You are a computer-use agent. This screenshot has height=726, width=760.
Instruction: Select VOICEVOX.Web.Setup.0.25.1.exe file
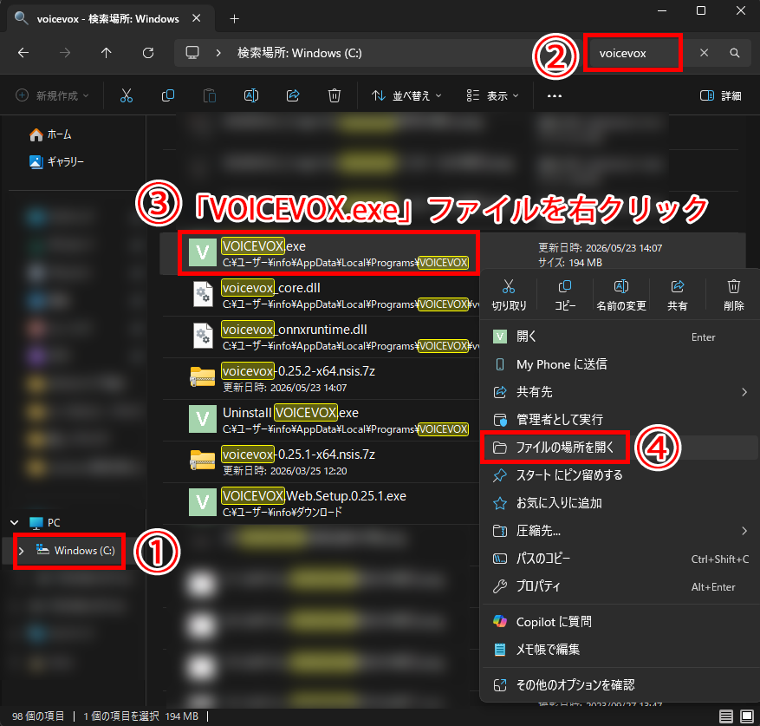320,503
